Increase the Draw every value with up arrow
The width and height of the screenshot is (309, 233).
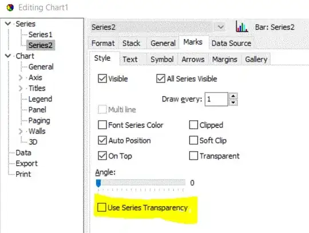pyautogui.click(x=233, y=96)
